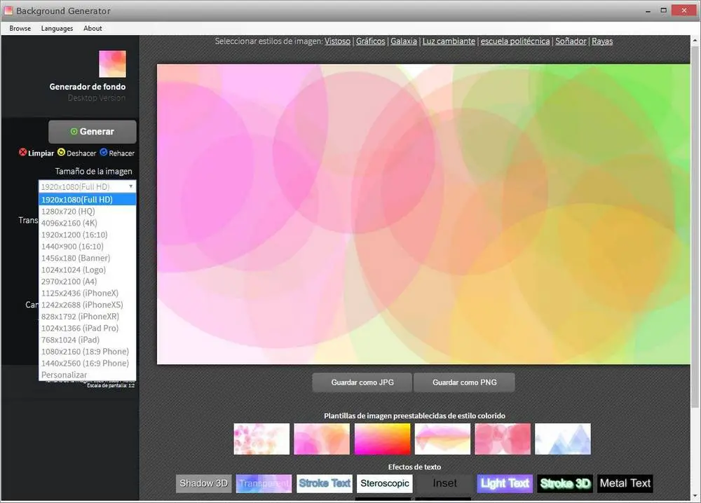This screenshot has width=701, height=503.
Task: Choose Personalizar custom size option
Action: point(87,375)
